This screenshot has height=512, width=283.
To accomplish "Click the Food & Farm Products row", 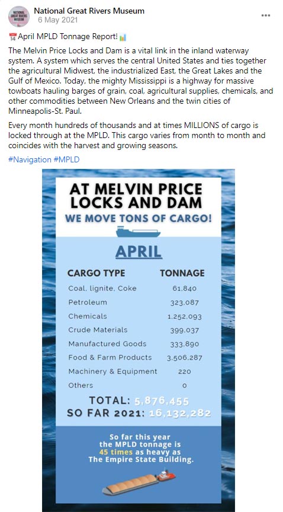I will coord(135,357).
